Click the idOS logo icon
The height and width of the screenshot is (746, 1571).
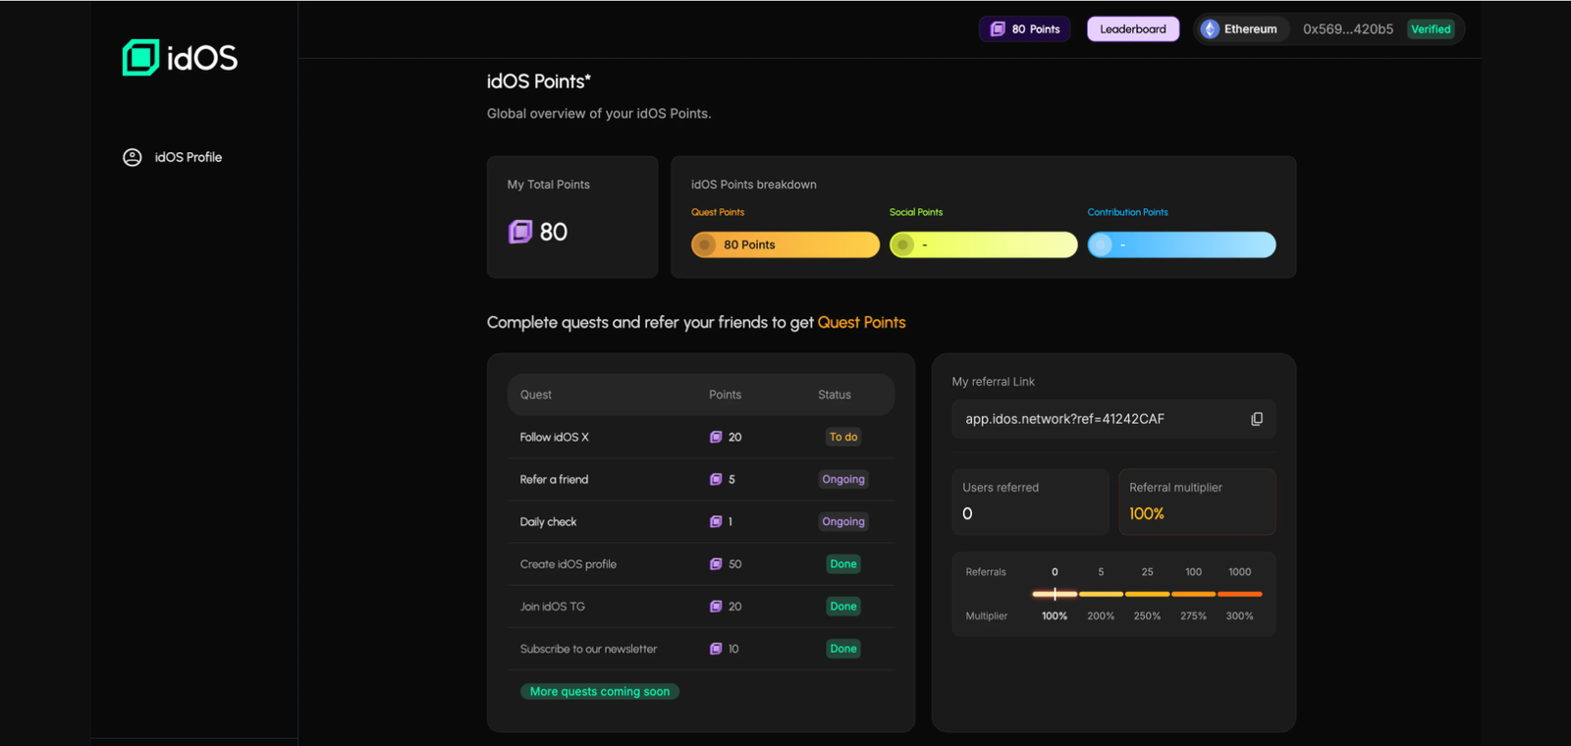[x=140, y=58]
